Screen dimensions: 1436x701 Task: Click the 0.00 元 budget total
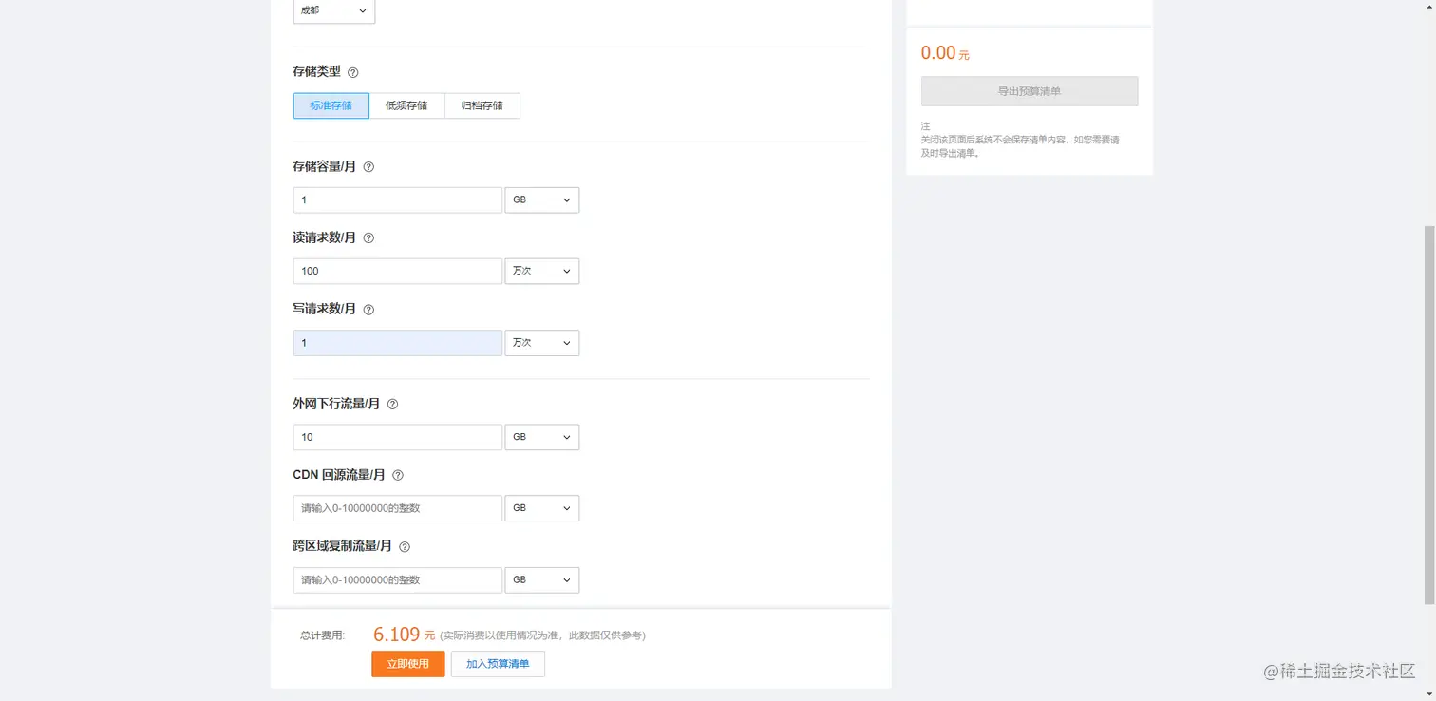pyautogui.click(x=945, y=53)
